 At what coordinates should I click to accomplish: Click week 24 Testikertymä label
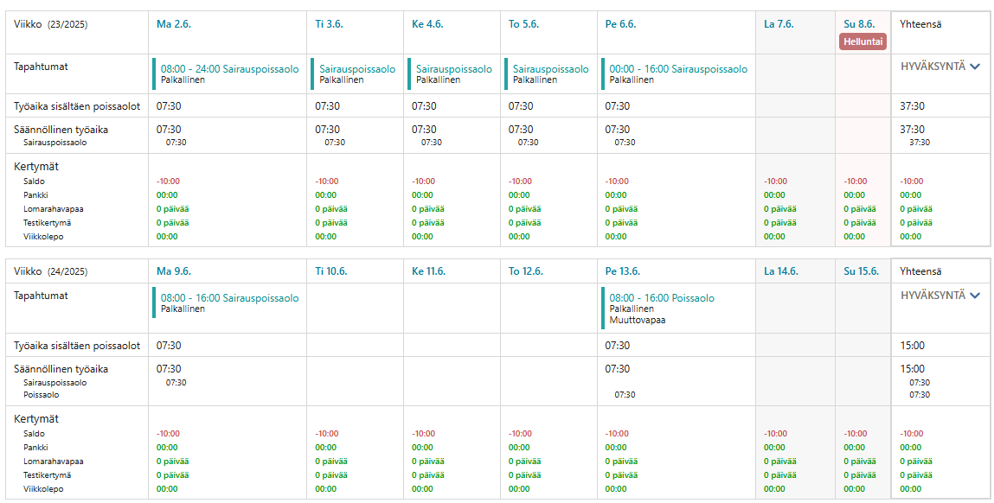[47, 475]
